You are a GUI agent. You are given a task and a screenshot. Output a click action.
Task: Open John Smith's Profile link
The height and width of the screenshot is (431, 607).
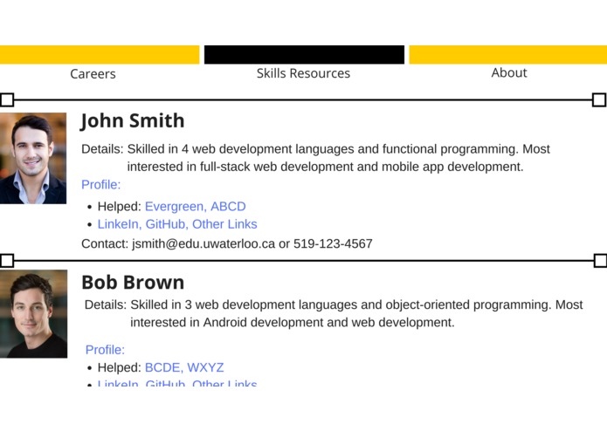101,185
